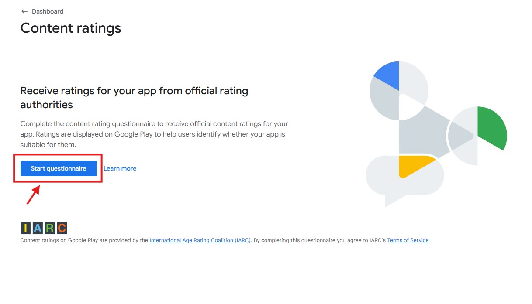Click the yellow "I" tile in IARC logo
The width and height of the screenshot is (532, 304).
(x=26, y=228)
